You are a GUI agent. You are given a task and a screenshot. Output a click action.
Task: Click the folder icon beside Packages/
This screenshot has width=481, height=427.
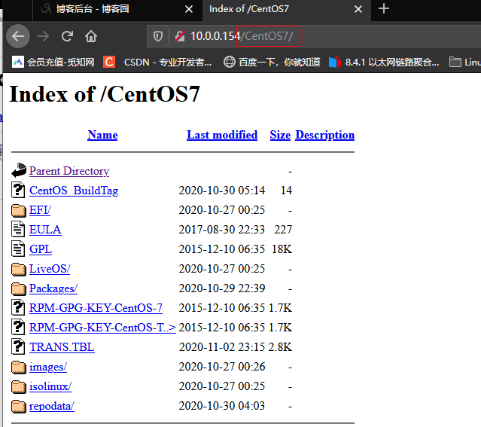pos(19,289)
